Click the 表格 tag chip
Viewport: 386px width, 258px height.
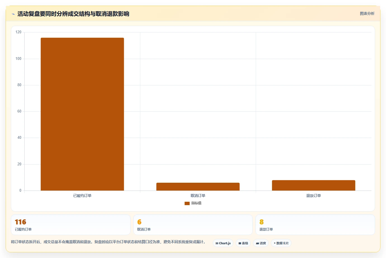point(243,243)
